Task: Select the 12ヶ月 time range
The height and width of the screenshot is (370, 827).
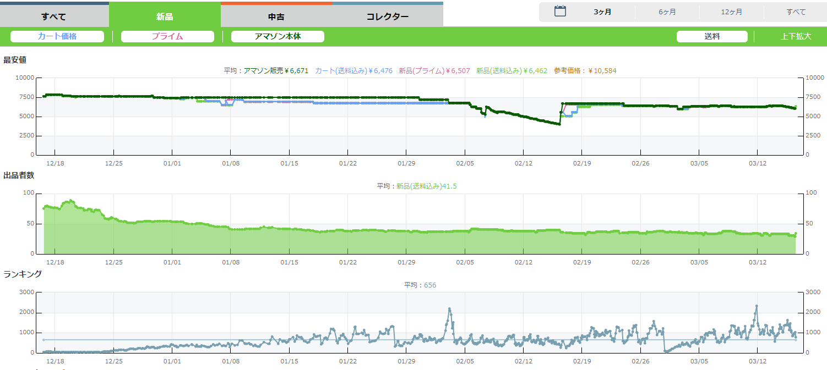Action: pyautogui.click(x=731, y=12)
